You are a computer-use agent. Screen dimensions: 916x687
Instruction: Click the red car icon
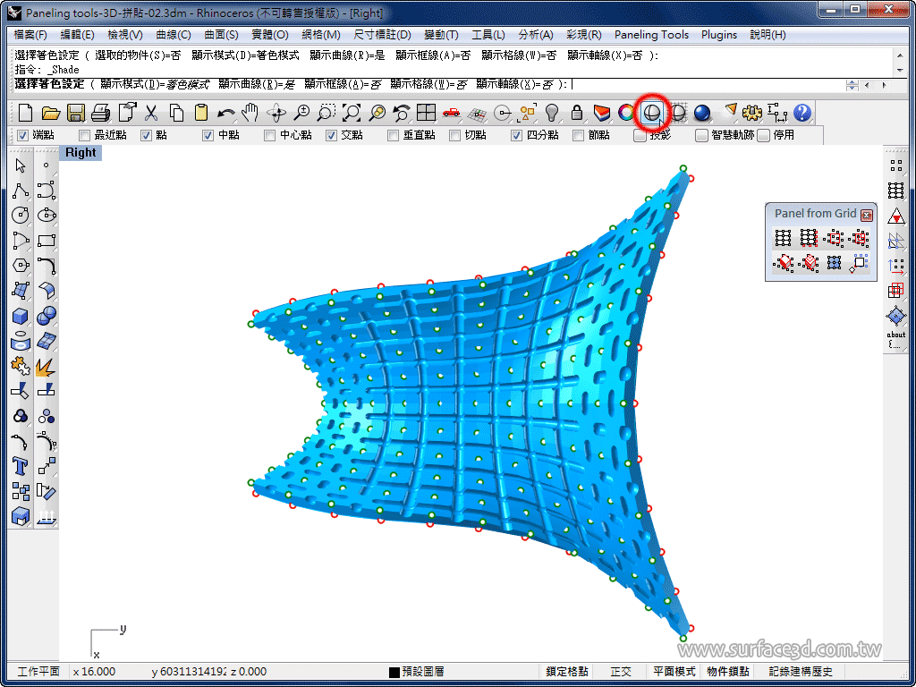452,112
